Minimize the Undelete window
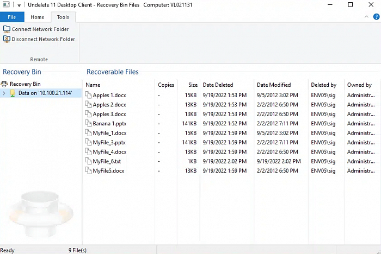381x254 pixels. pyautogui.click(x=330, y=4)
